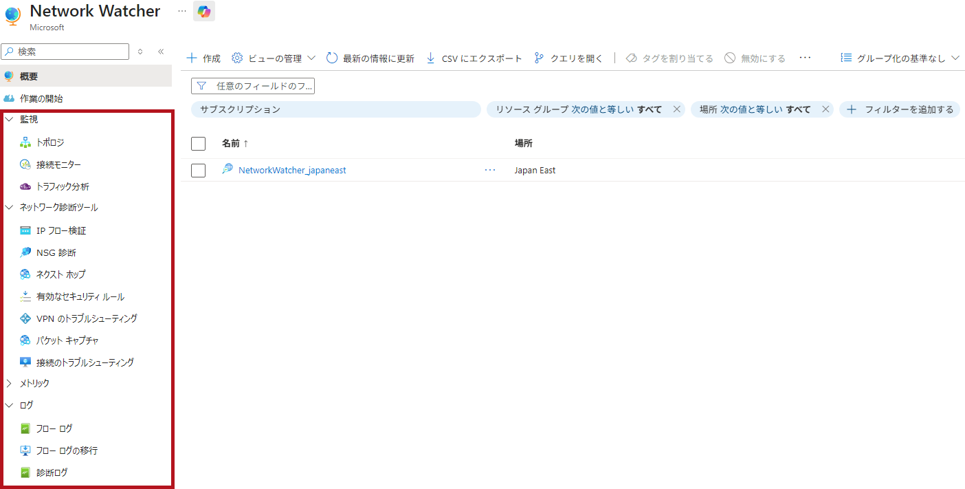Click the ellipsis beside the Network Watcher title
The width and height of the screenshot is (965, 489).
click(181, 11)
